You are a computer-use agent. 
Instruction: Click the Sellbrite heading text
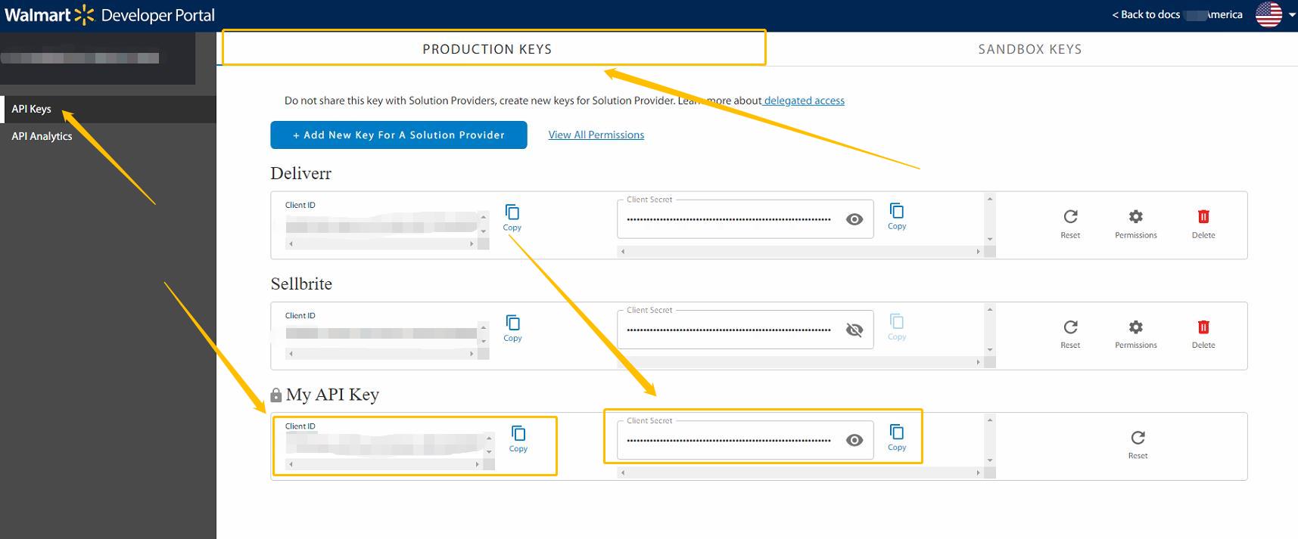(x=301, y=283)
